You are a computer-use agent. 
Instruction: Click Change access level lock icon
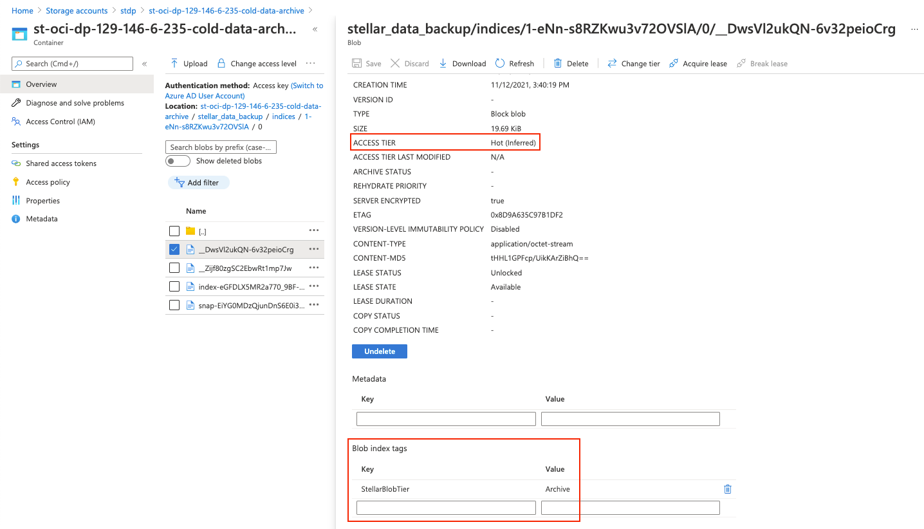(221, 64)
